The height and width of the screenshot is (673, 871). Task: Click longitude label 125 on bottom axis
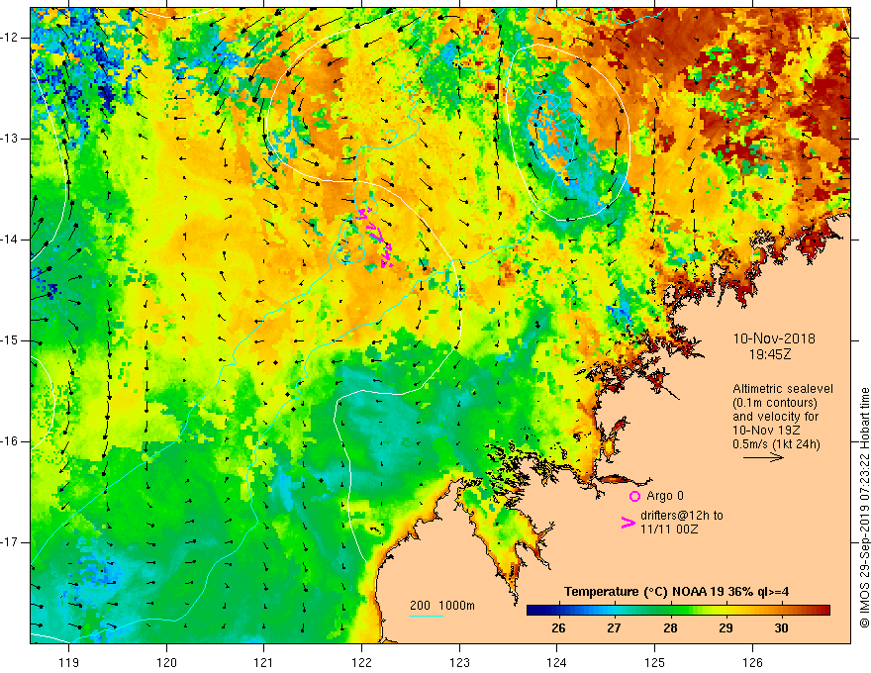[x=655, y=662]
